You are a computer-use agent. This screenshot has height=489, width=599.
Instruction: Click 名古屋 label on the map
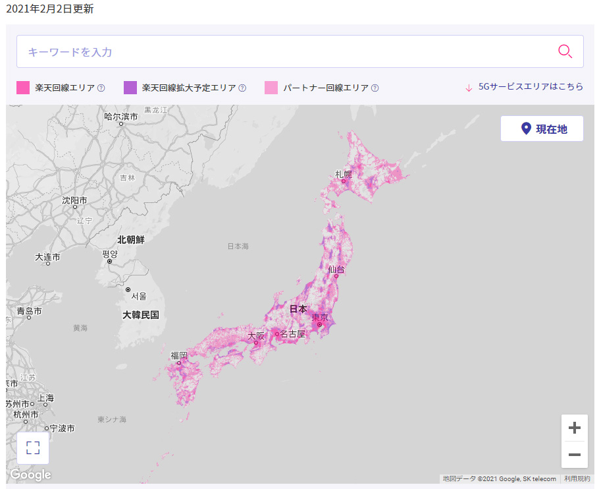293,333
